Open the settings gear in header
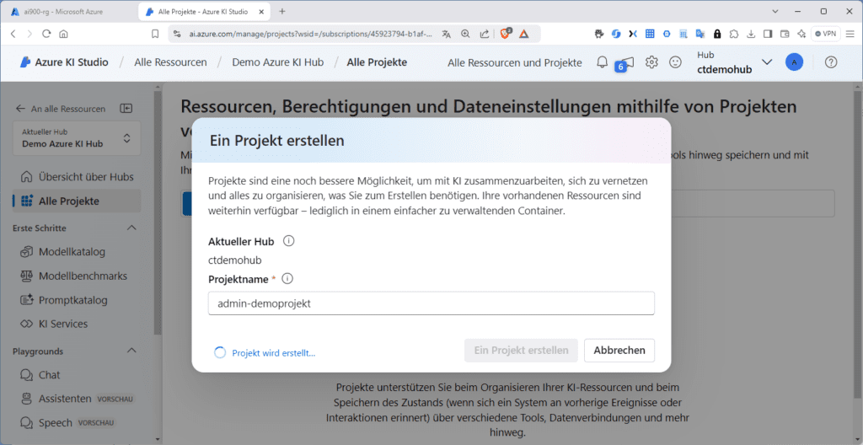Viewport: 863px width, 445px height. 651,62
